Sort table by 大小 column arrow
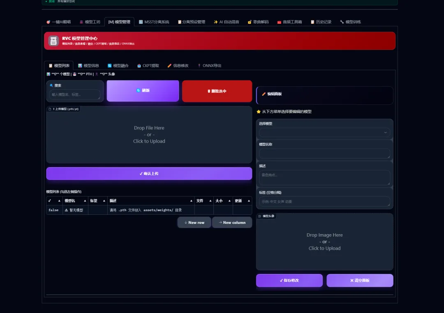 pyautogui.click(x=229, y=201)
